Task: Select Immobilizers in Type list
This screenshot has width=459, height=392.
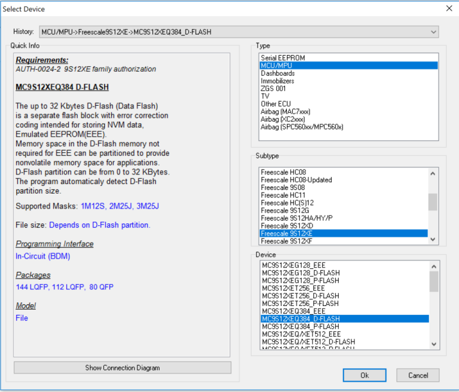Action: point(348,81)
